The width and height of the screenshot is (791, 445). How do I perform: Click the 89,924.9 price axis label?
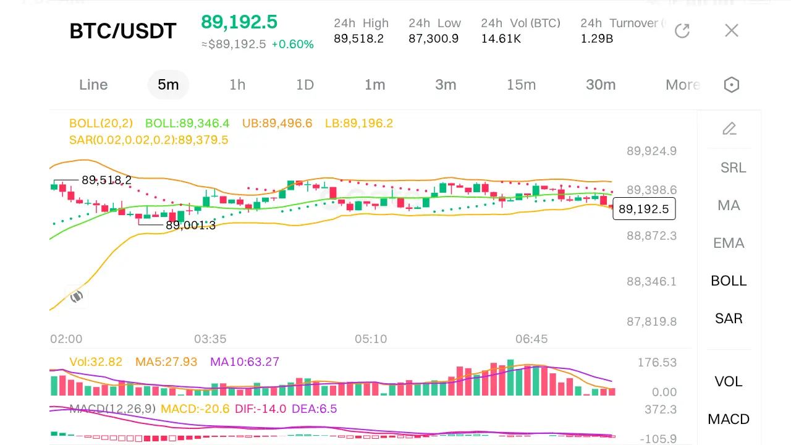(651, 151)
